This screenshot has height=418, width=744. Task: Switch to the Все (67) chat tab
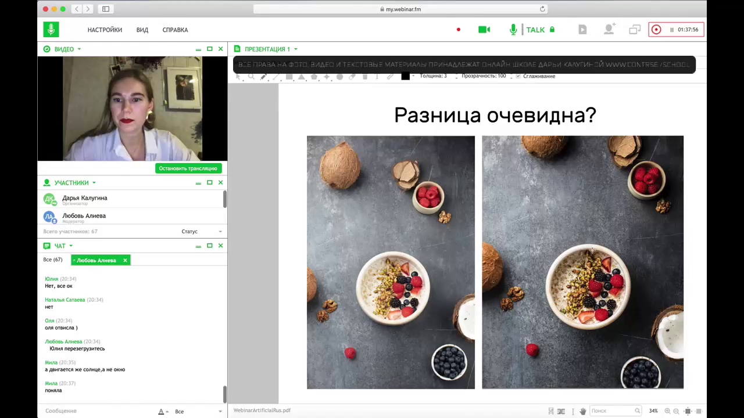pos(53,260)
